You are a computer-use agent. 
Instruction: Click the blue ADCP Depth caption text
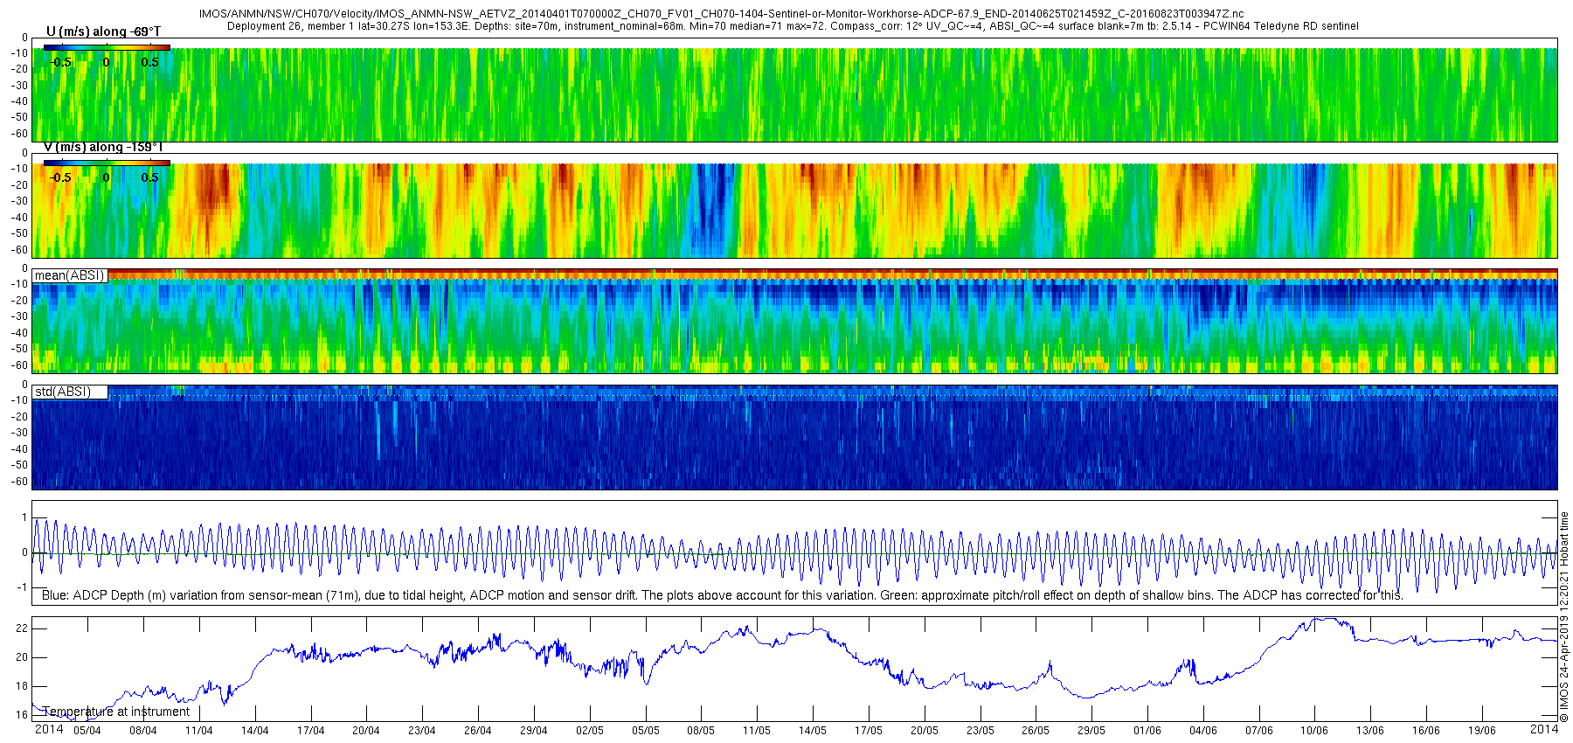[x=722, y=595]
